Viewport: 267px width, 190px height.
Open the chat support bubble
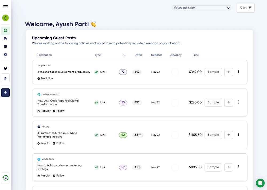(x=260, y=183)
